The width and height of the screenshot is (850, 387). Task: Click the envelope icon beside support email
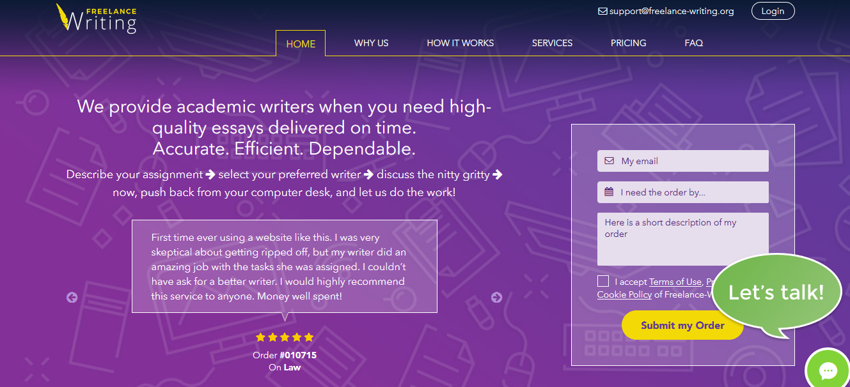click(x=602, y=11)
